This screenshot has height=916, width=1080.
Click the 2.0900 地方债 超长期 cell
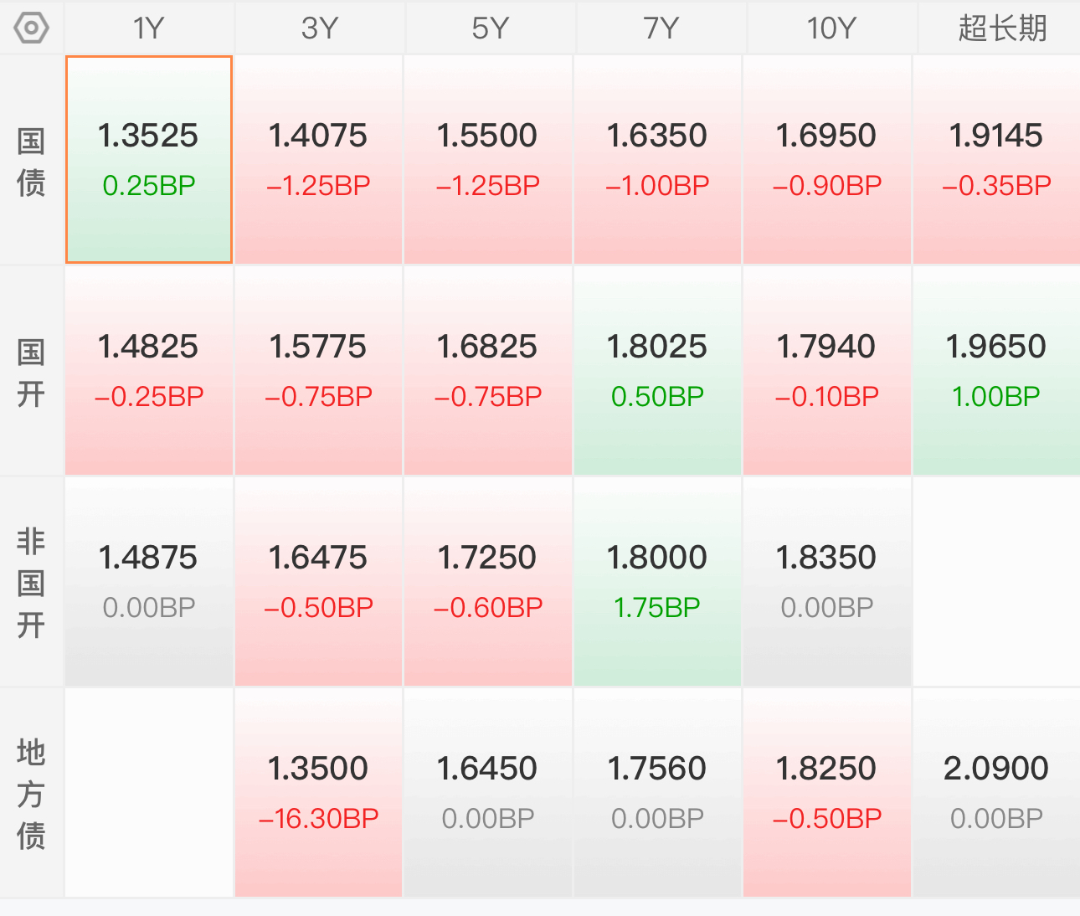(x=996, y=793)
